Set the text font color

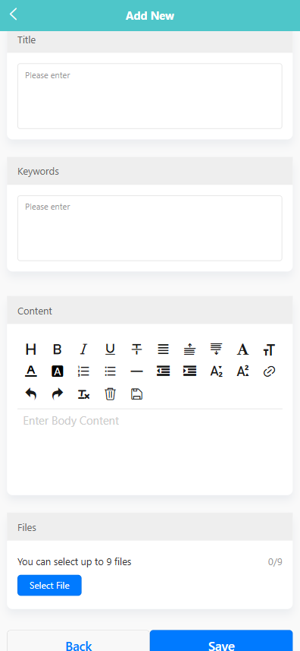click(x=30, y=371)
